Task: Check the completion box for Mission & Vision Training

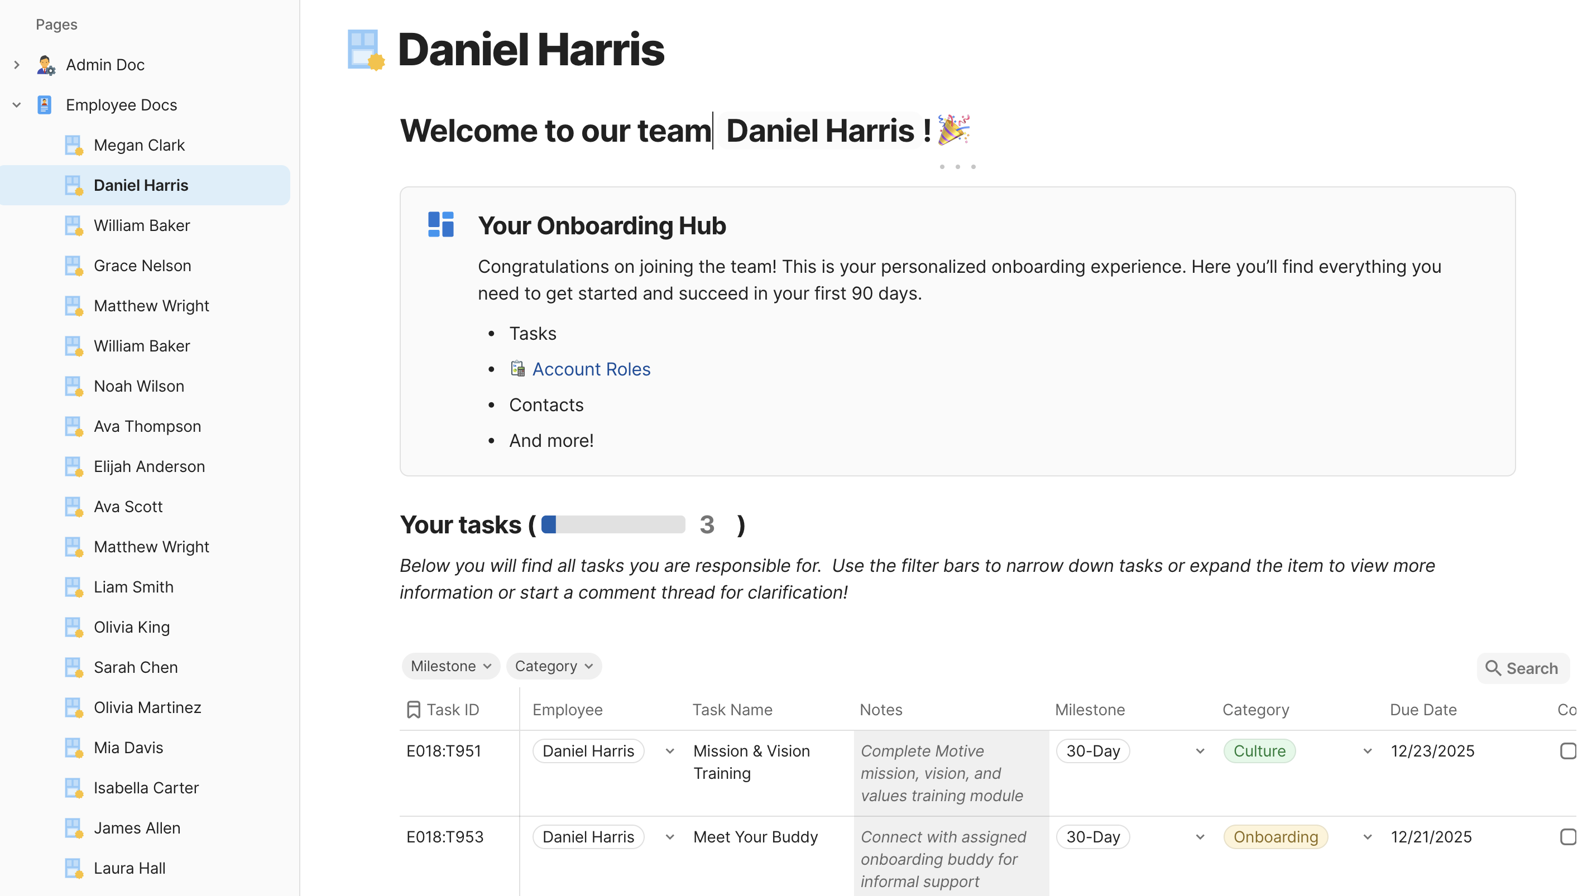Action: (1567, 751)
